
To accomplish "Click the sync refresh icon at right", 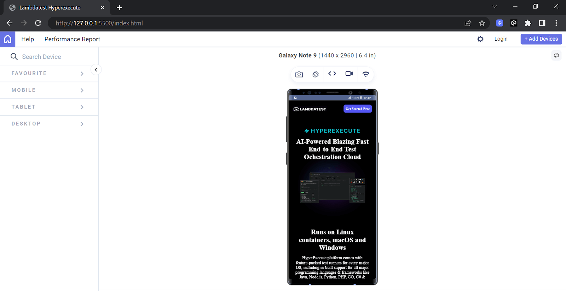I will 556,56.
